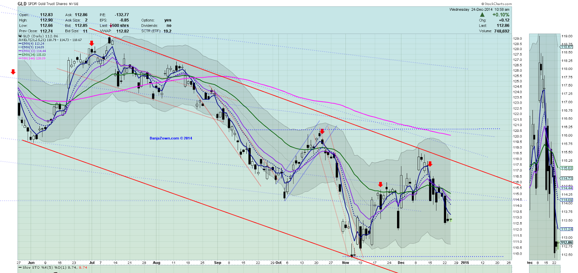Click the downtick arrow beside Last 500 shrs
This screenshot has width=578, height=273.
pos(111,26)
